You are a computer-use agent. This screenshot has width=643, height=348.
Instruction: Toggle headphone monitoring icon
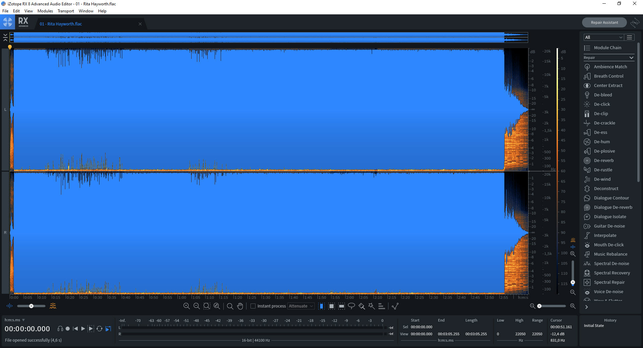click(60, 329)
